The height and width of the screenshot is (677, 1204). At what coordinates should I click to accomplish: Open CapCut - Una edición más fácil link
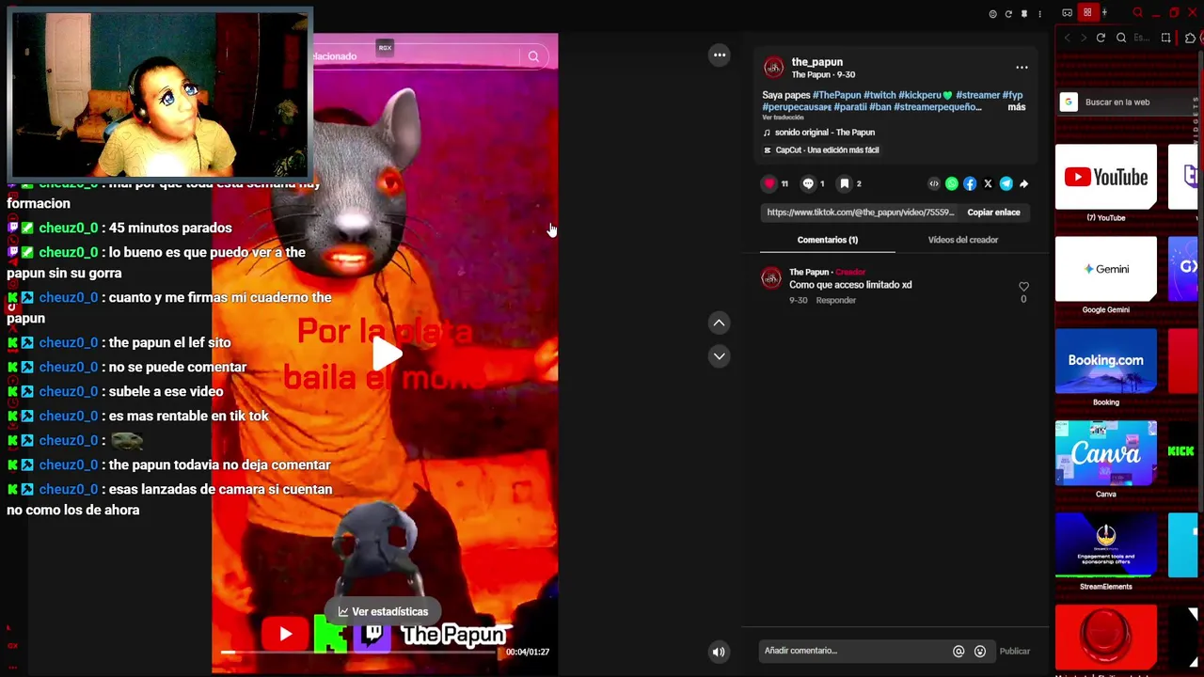[x=827, y=150]
